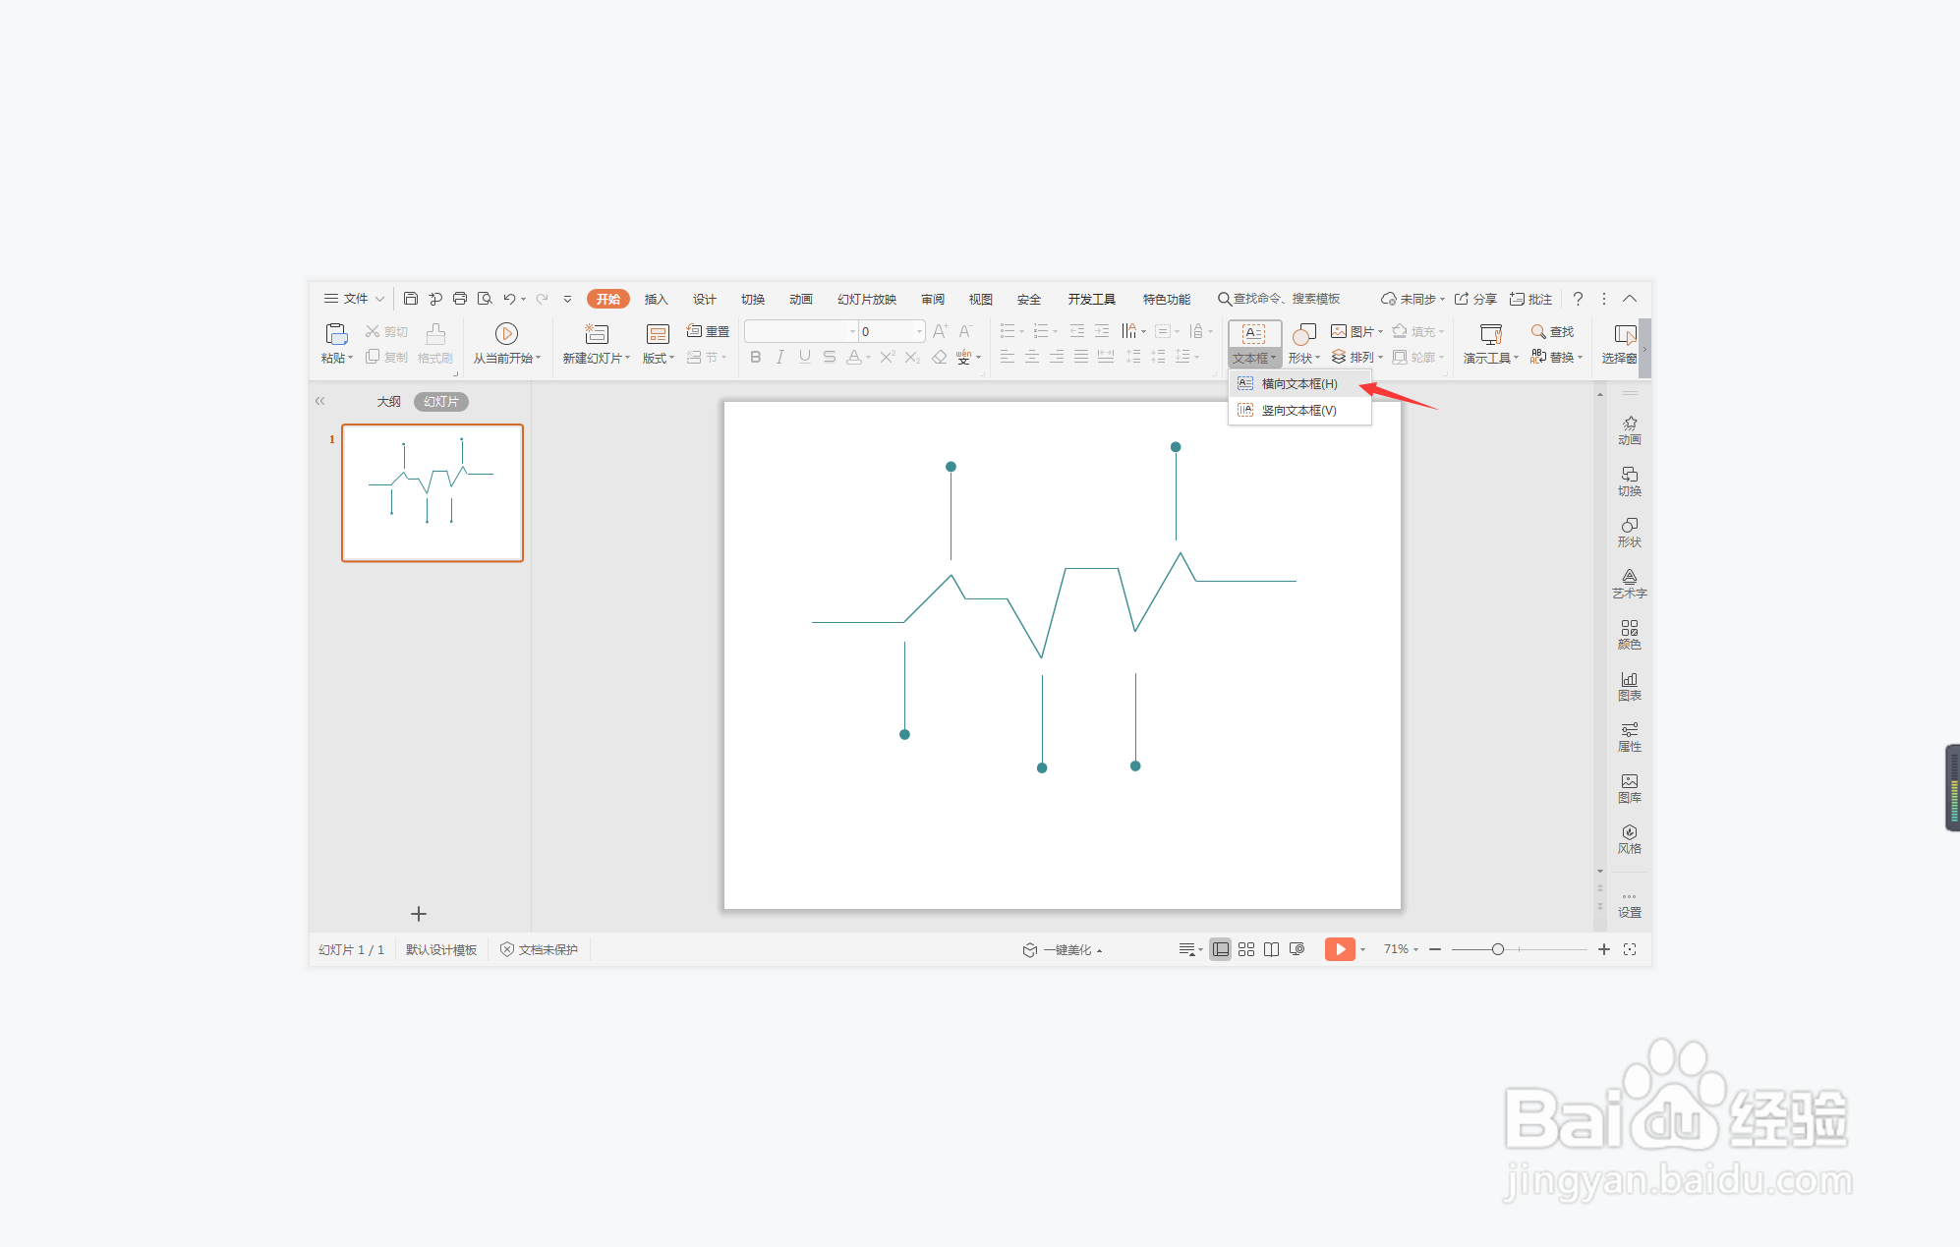
Task: Open the 插入 Insert ribbon tab
Action: (656, 300)
